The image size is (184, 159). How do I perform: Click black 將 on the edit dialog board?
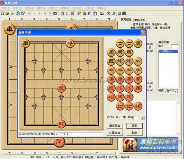pyautogui.click(x=70, y=43)
